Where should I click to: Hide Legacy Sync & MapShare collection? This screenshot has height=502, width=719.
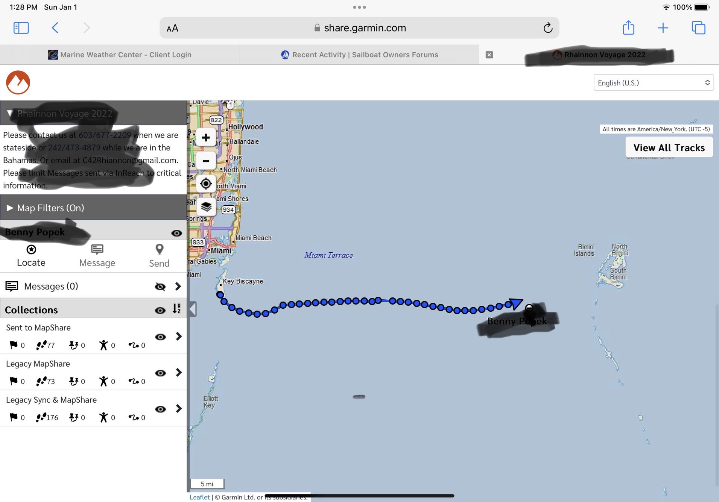[x=160, y=409]
